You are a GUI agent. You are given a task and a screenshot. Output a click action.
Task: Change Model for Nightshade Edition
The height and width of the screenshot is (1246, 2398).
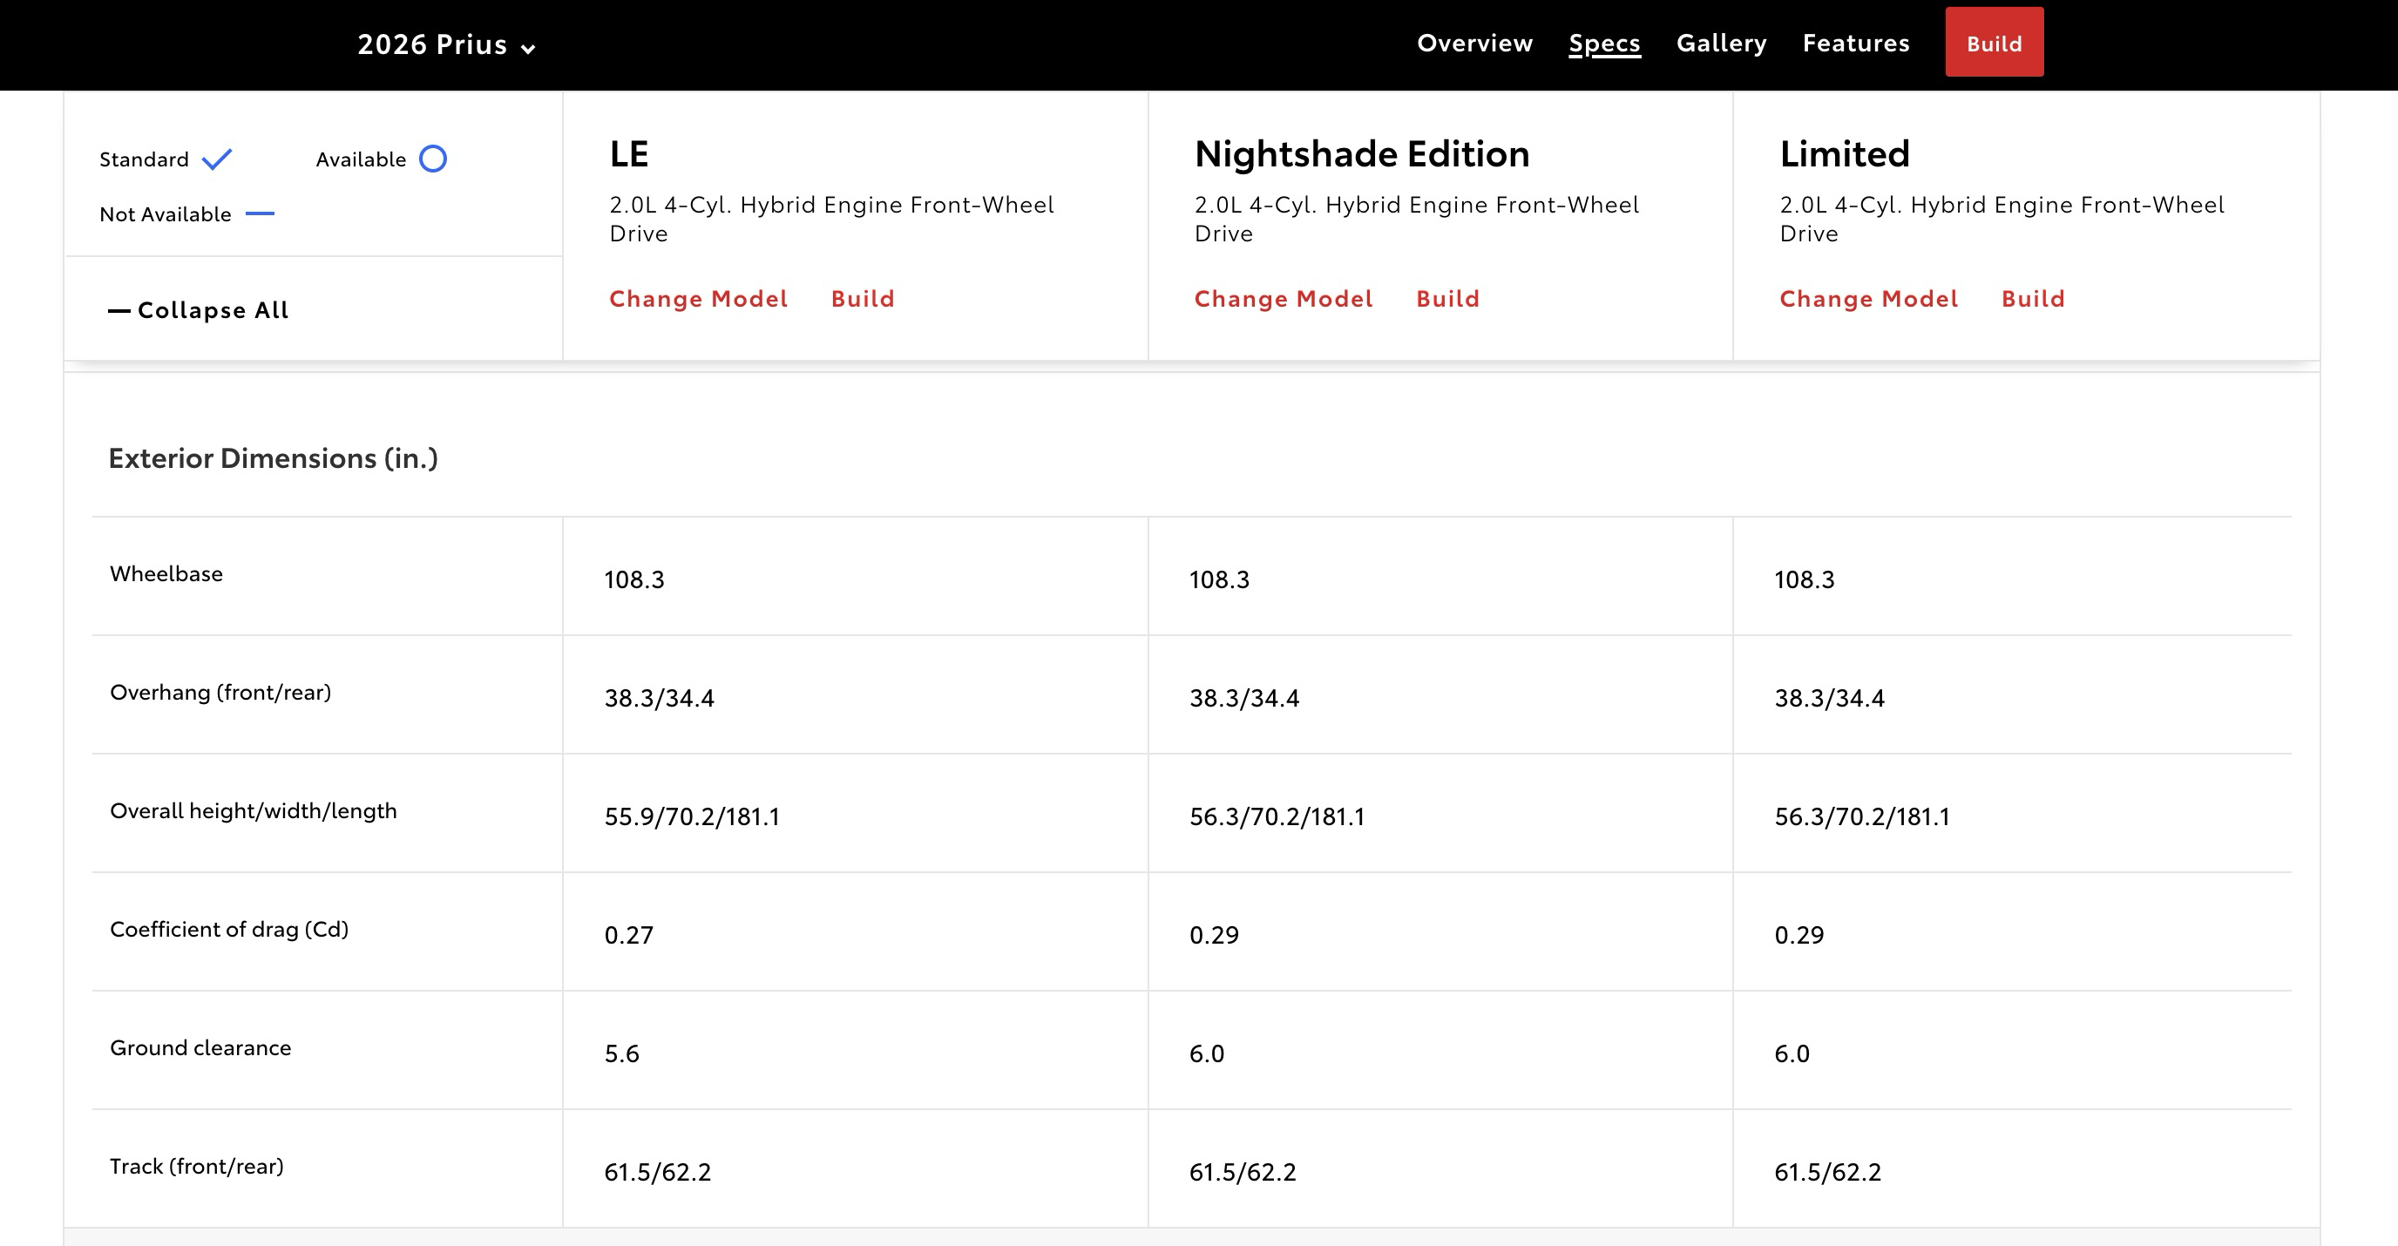tap(1283, 299)
